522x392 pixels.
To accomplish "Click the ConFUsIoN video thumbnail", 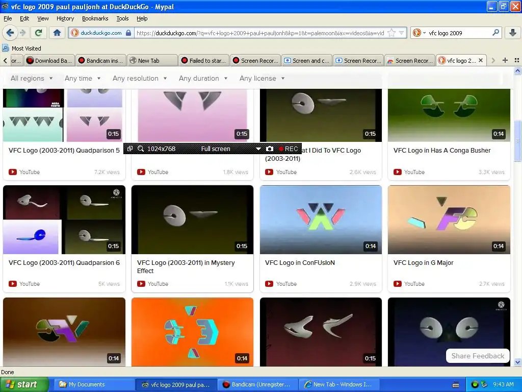I will (321, 220).
